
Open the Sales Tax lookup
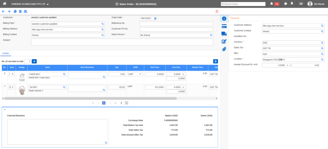[322, 48]
